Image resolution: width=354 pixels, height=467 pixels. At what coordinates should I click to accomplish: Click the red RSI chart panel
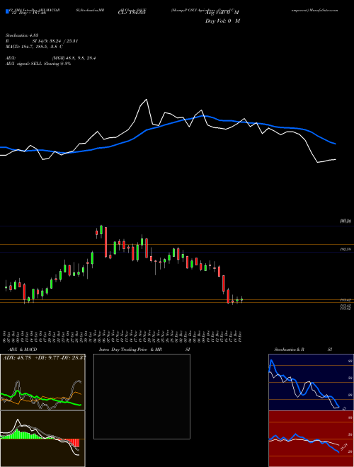pyautogui.click(x=311, y=439)
